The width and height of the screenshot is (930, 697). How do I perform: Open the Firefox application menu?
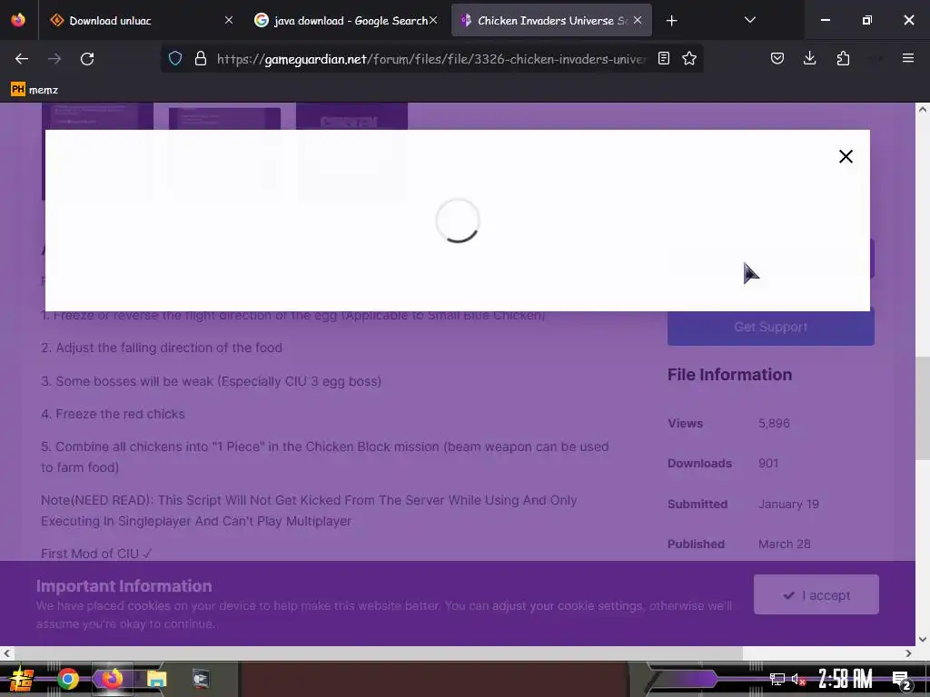click(x=908, y=58)
